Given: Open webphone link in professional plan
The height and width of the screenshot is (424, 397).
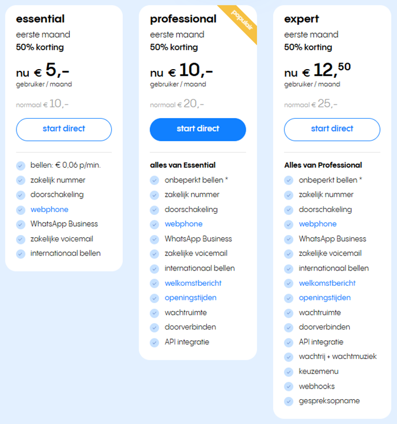Looking at the screenshot, I should click(184, 224).
